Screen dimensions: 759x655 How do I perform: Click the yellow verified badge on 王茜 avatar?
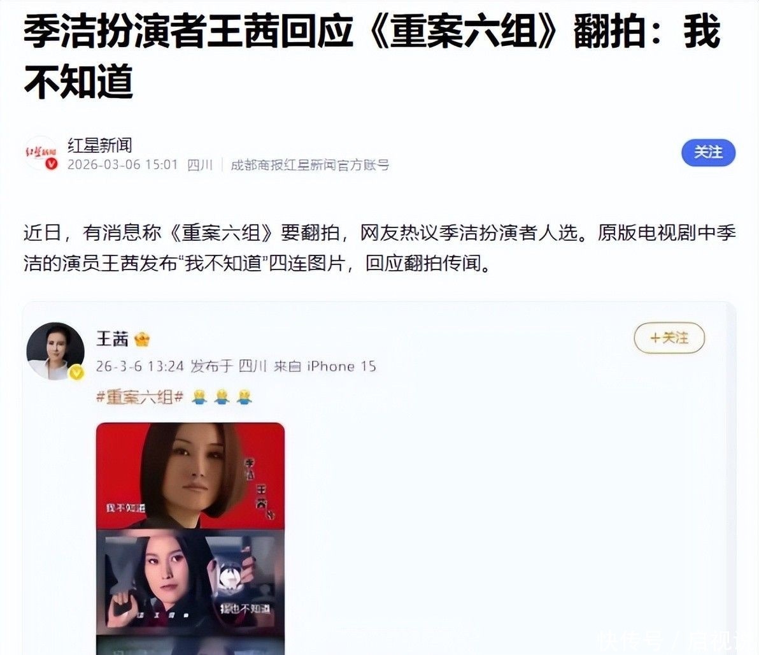pyautogui.click(x=76, y=373)
